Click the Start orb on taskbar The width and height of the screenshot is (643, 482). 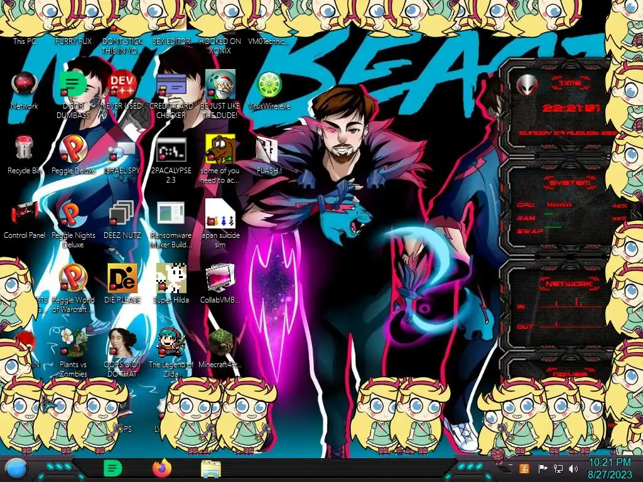16,469
